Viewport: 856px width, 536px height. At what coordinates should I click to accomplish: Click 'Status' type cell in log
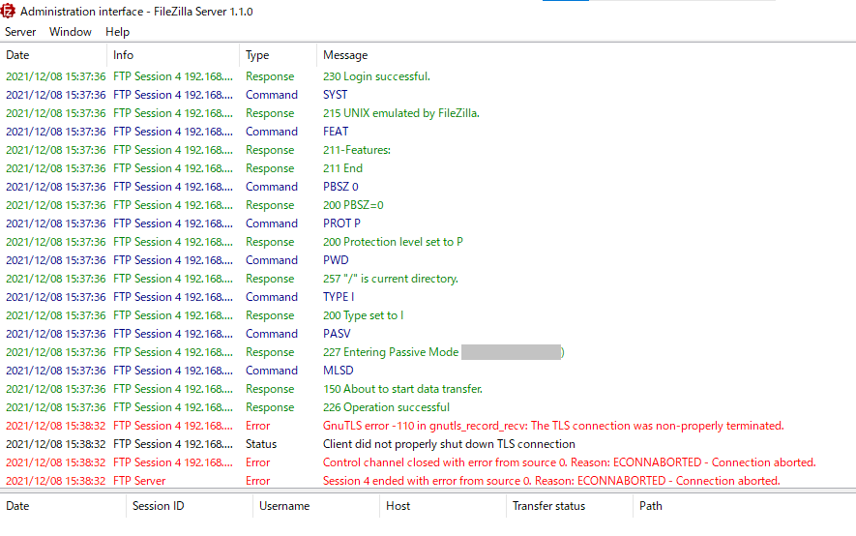click(261, 444)
